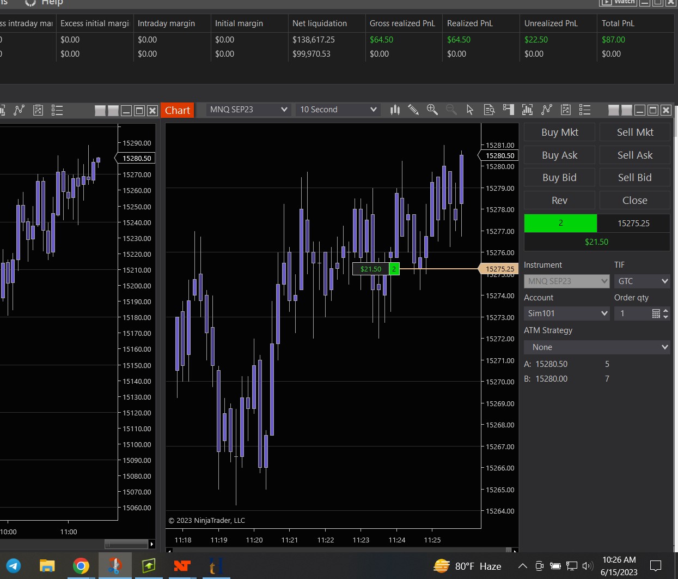Open File Explorer from the taskbar
Viewport: 678px width, 579px height.
pyautogui.click(x=47, y=566)
